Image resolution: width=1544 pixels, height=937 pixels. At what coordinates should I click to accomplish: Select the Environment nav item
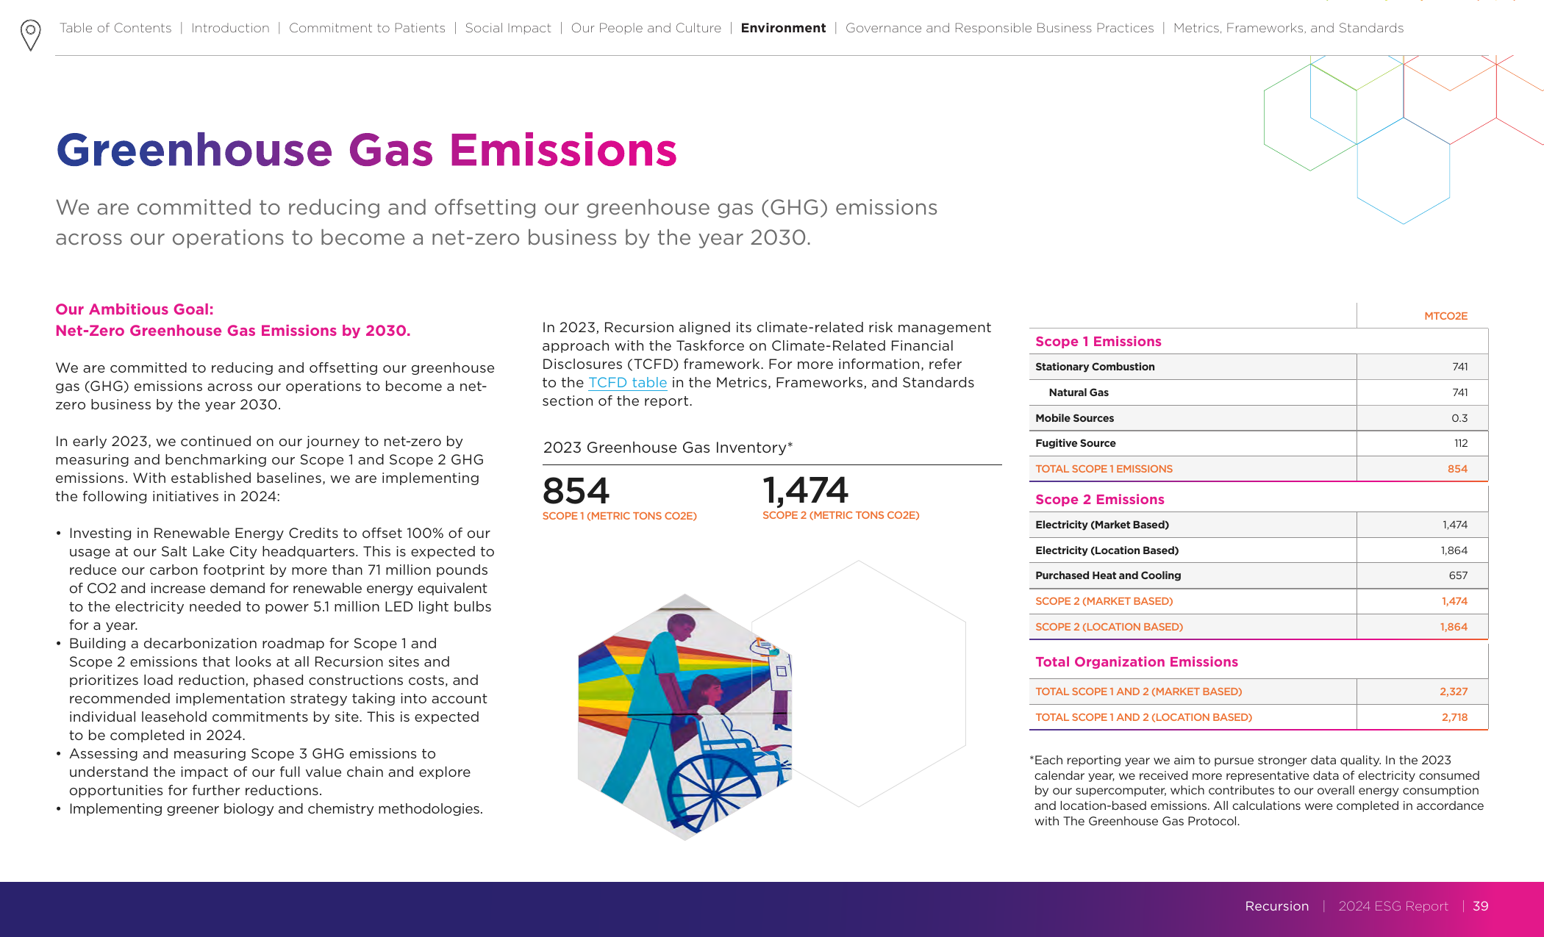point(783,28)
